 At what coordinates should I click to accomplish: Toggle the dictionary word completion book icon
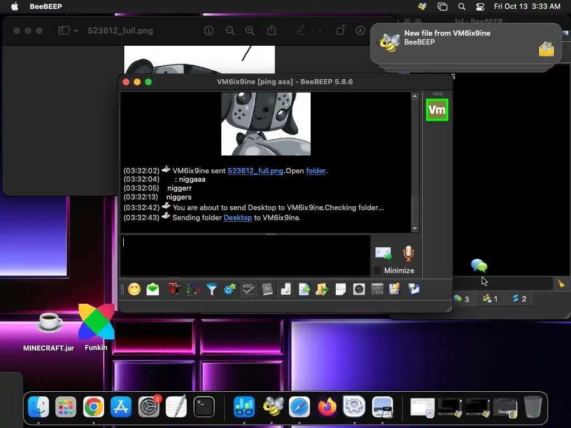coord(267,289)
